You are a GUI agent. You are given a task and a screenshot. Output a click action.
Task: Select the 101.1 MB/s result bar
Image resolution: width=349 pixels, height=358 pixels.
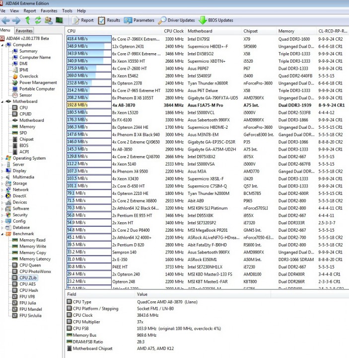click(x=89, y=186)
